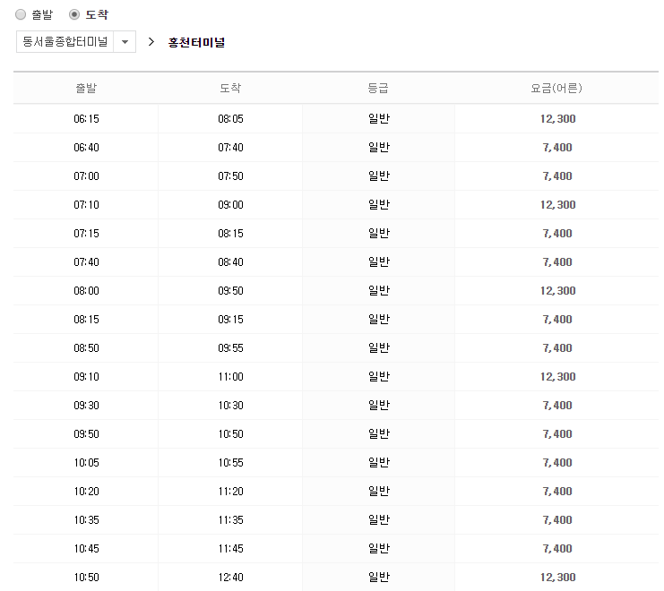Viewport: 664px width, 591px height.
Task: Click the 12,300 fare for 10:50 departure
Action: 557,578
